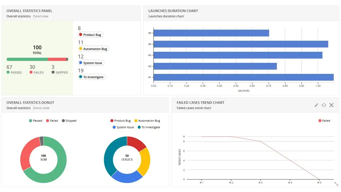Screen dimensions: 341x192
Task: Open To Investigate defect type badge
Action: (91, 77)
